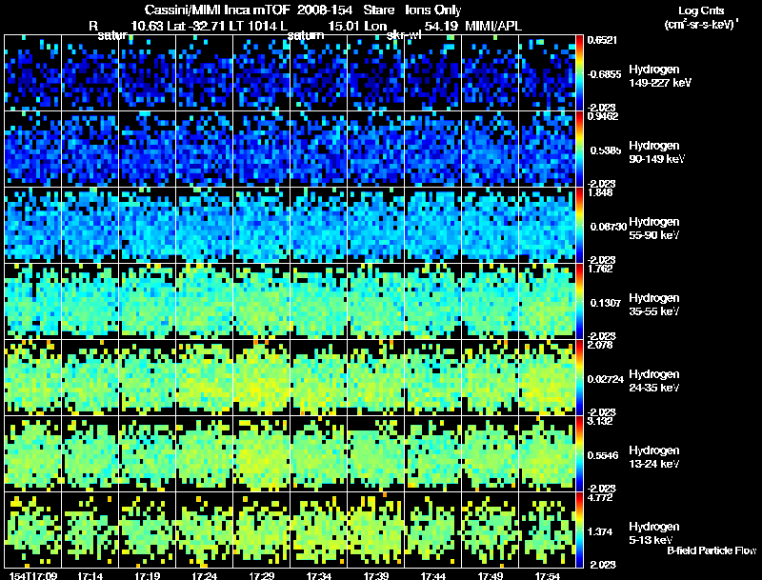Screen dimensions: 762x580
Task: Select the 24-35 keV panel at 17:54
Action: tap(547, 378)
